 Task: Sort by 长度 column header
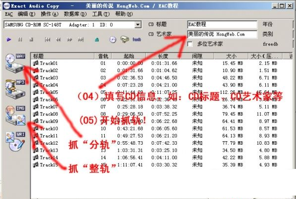[163, 56]
